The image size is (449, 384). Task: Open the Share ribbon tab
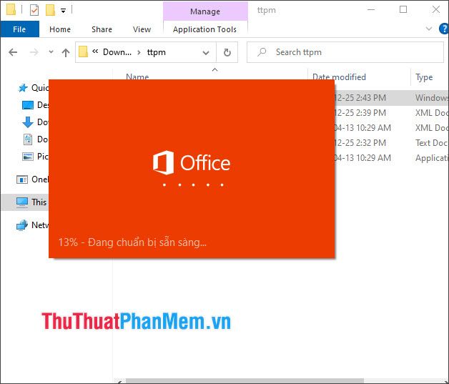102,29
